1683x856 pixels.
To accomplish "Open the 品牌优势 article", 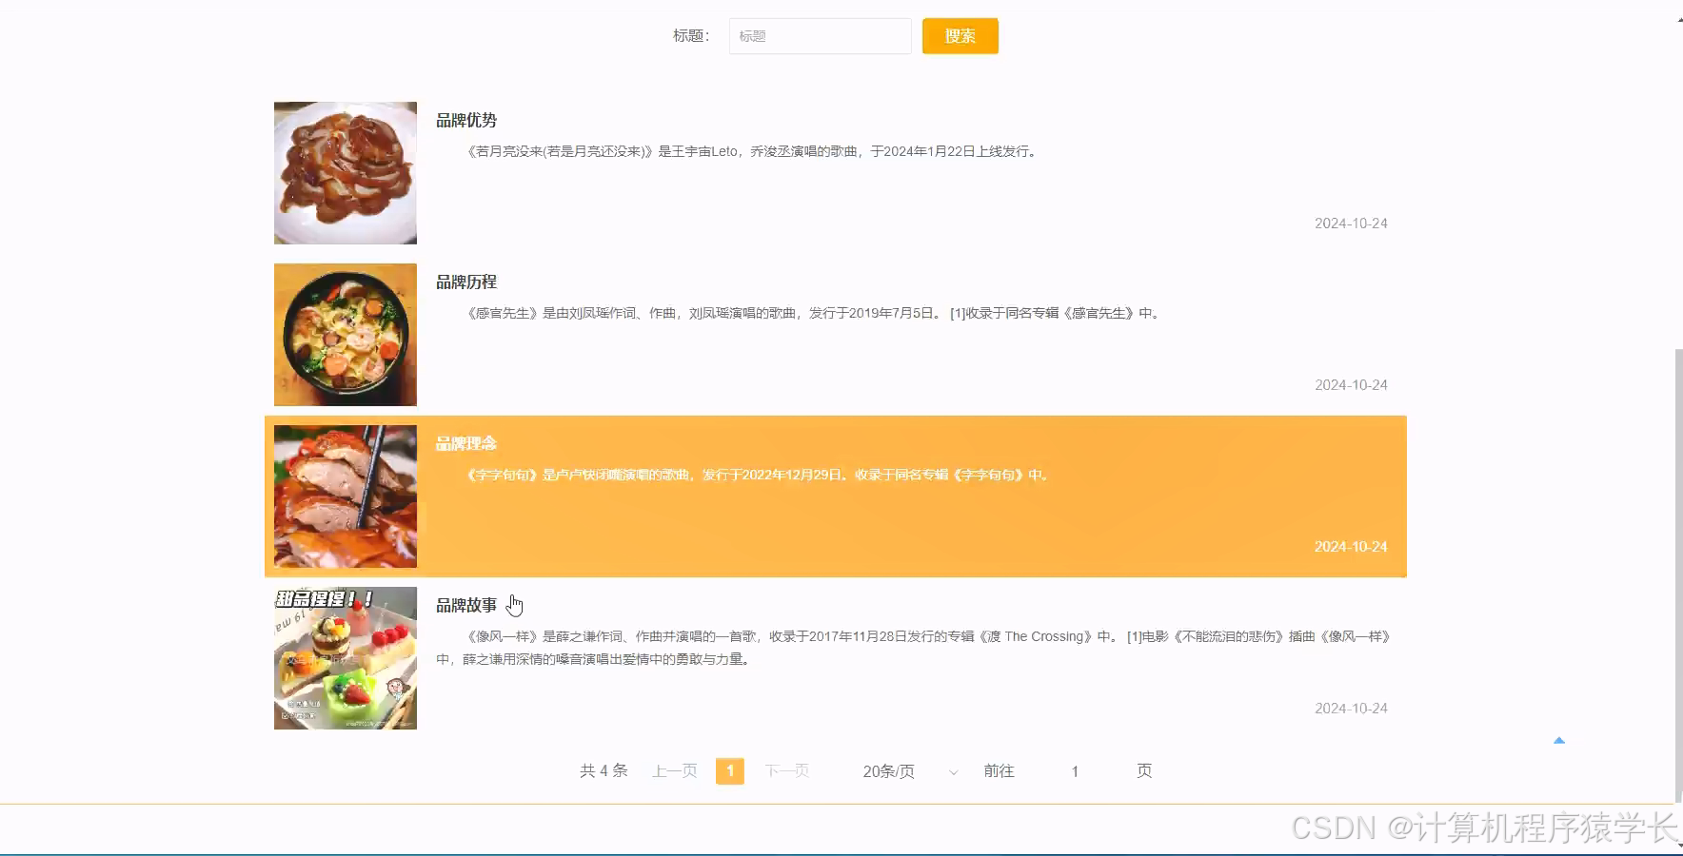I will pyautogui.click(x=465, y=120).
